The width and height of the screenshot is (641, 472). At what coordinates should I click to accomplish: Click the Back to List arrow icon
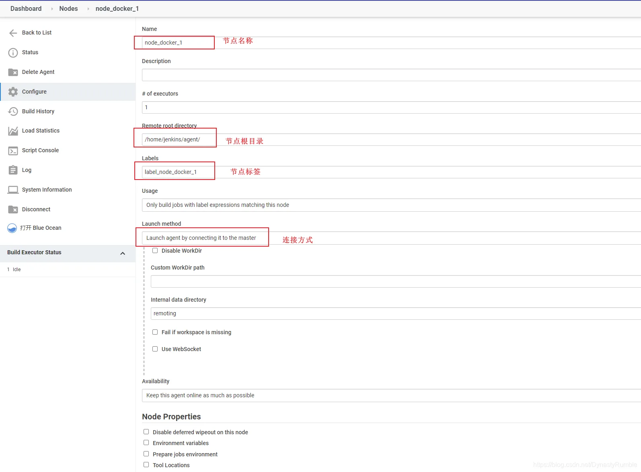[13, 33]
